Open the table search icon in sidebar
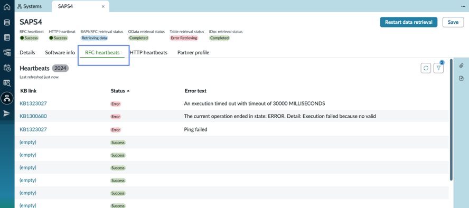 (6, 83)
